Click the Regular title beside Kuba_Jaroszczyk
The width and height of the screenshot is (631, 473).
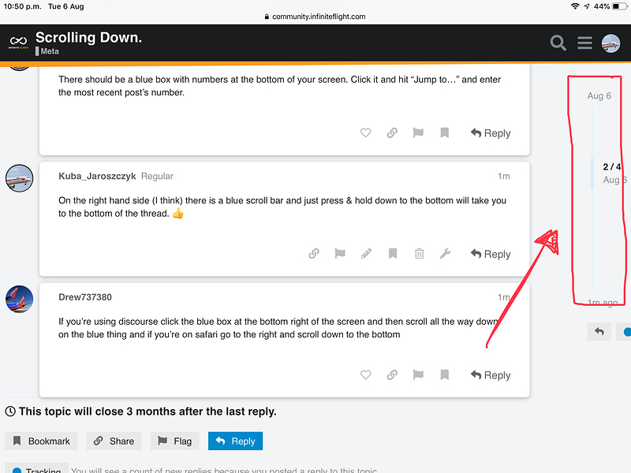coord(157,176)
